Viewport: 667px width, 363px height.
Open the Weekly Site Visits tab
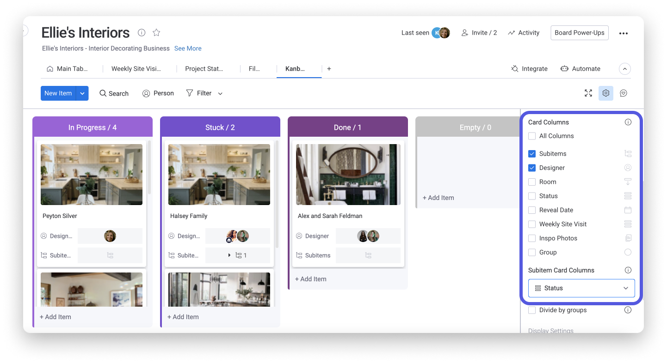(136, 68)
